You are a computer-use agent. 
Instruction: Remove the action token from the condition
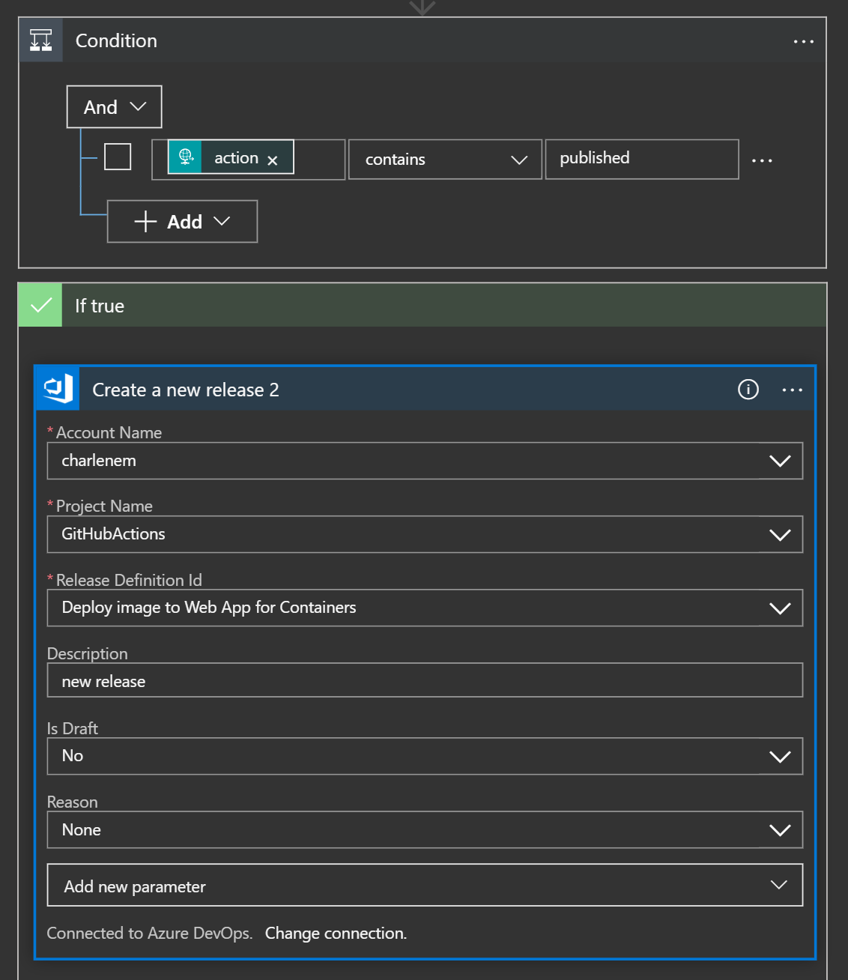pos(273,160)
